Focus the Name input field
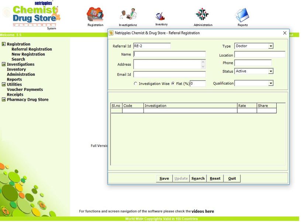The width and height of the screenshot is (301, 222). coord(170,54)
